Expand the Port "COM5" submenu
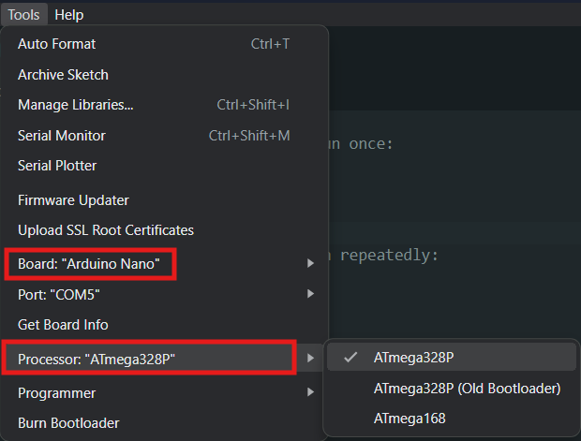This screenshot has height=441, width=581. pos(59,294)
